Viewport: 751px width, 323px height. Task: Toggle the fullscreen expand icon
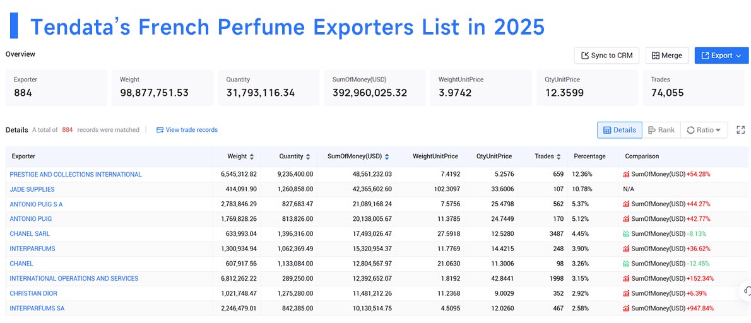point(740,130)
